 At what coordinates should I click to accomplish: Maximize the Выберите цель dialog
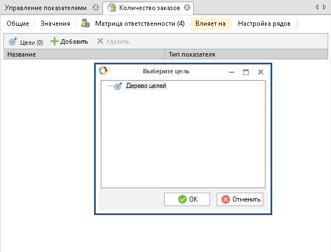[246, 72]
